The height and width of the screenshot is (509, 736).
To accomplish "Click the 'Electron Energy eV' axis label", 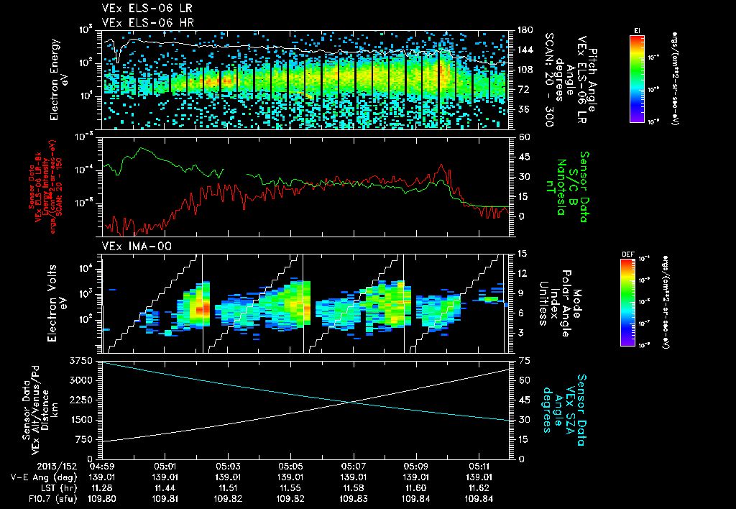I will [x=59, y=80].
